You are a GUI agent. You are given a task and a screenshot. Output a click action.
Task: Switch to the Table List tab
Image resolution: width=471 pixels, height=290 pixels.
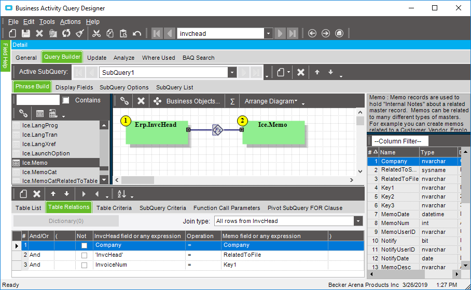28,208
